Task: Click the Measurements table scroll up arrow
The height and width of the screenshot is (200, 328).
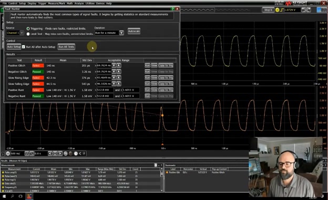Action: click(x=161, y=169)
